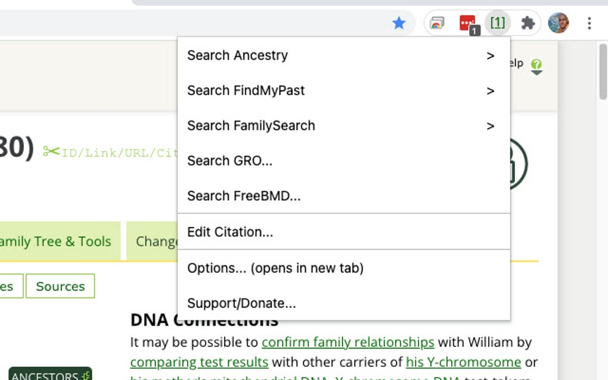Click the Sources button
608x380 pixels.
coord(60,286)
